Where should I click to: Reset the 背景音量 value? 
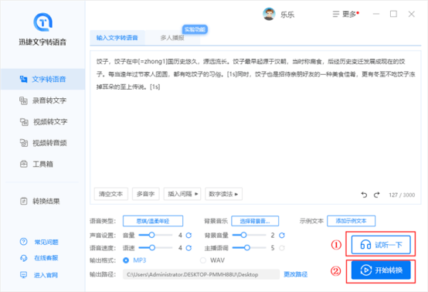click(x=282, y=236)
